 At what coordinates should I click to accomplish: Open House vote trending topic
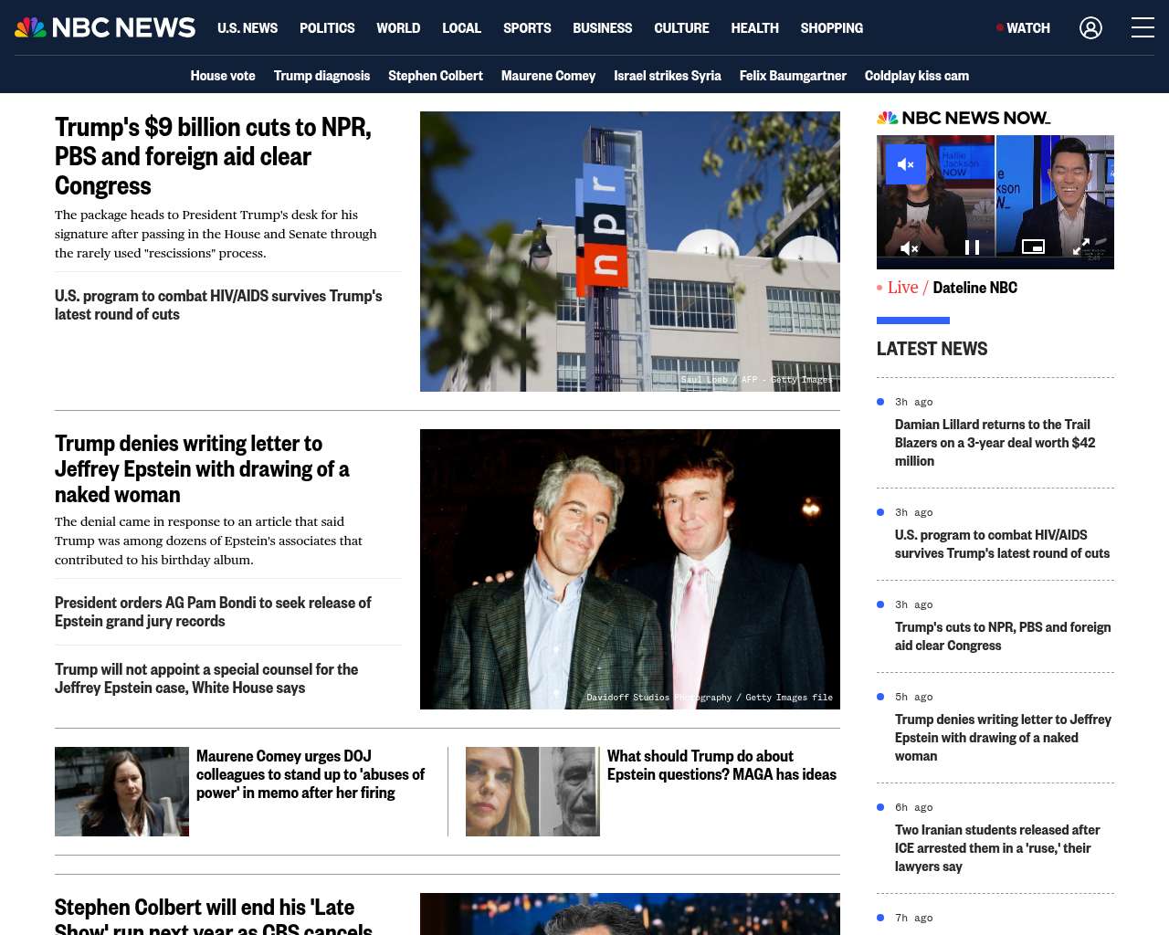pyautogui.click(x=223, y=76)
